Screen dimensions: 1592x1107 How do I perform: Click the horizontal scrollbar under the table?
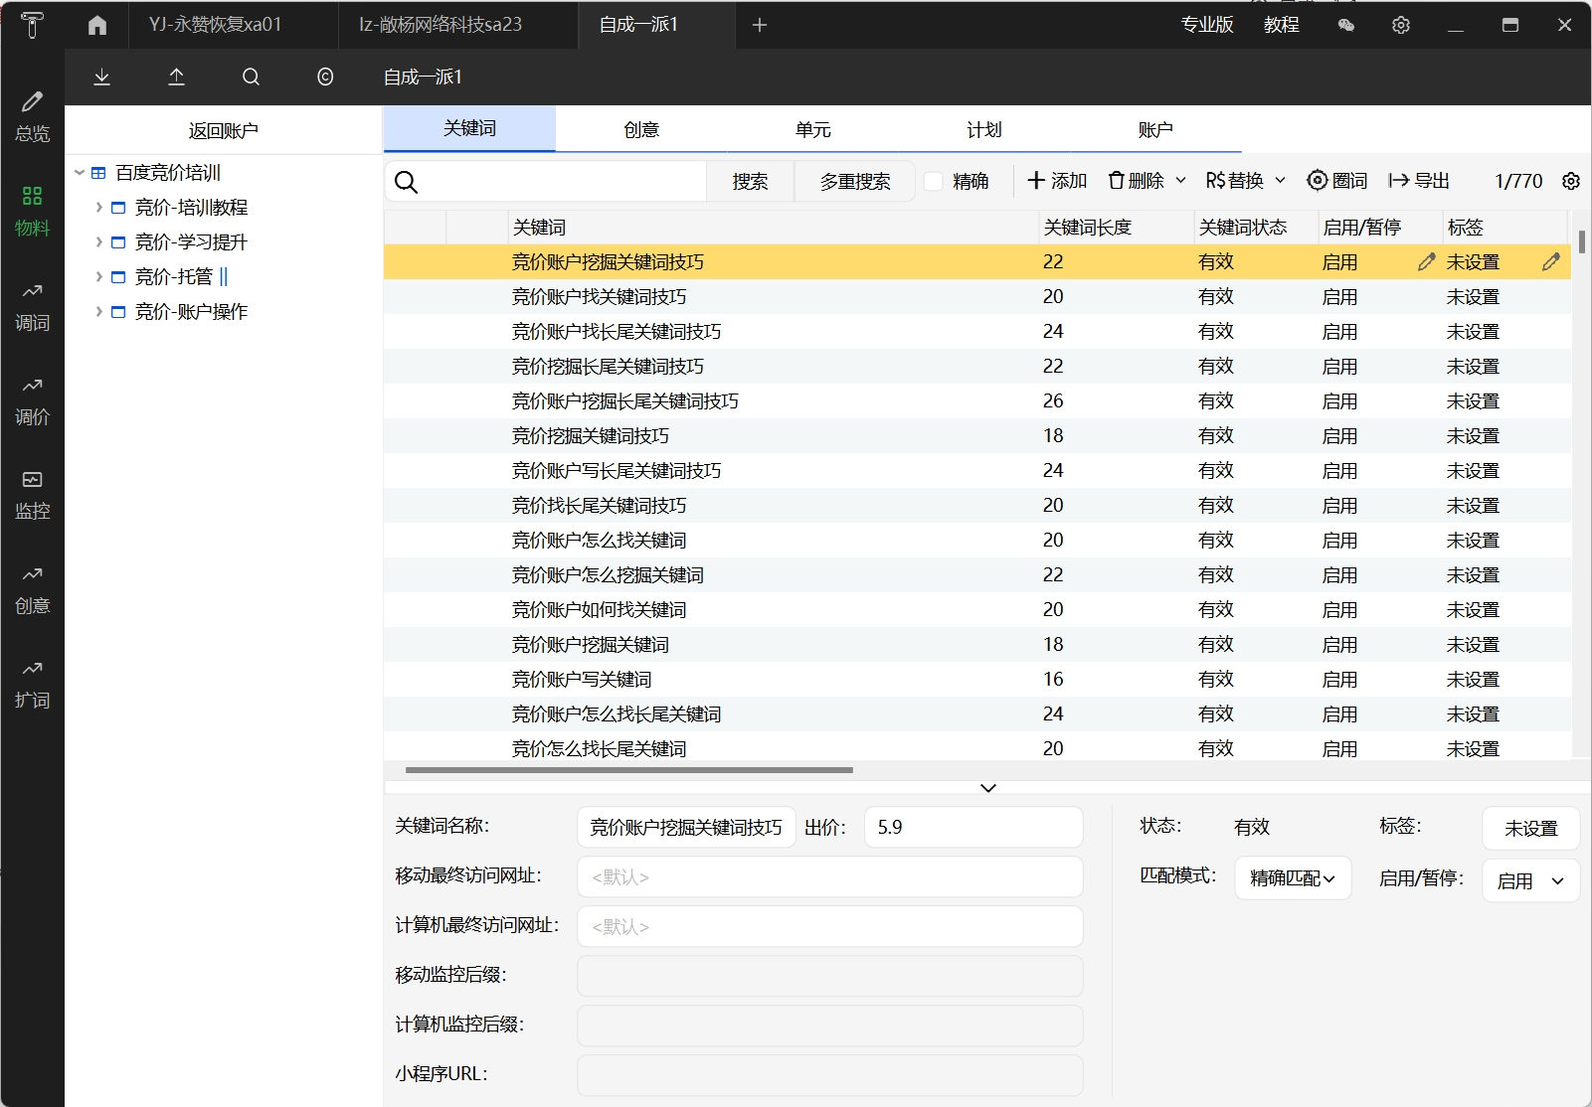pyautogui.click(x=629, y=769)
